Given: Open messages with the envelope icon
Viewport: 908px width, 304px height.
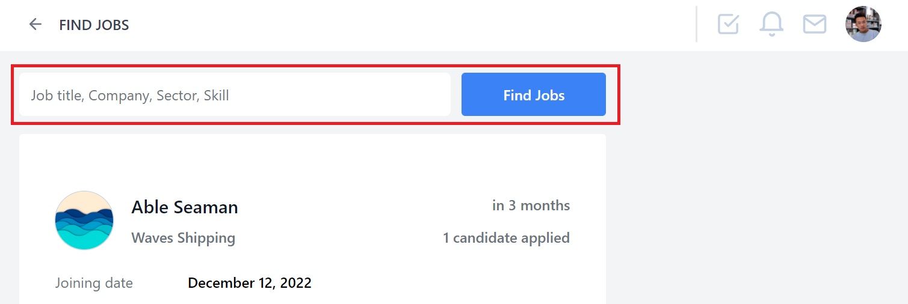Looking at the screenshot, I should pyautogui.click(x=815, y=25).
